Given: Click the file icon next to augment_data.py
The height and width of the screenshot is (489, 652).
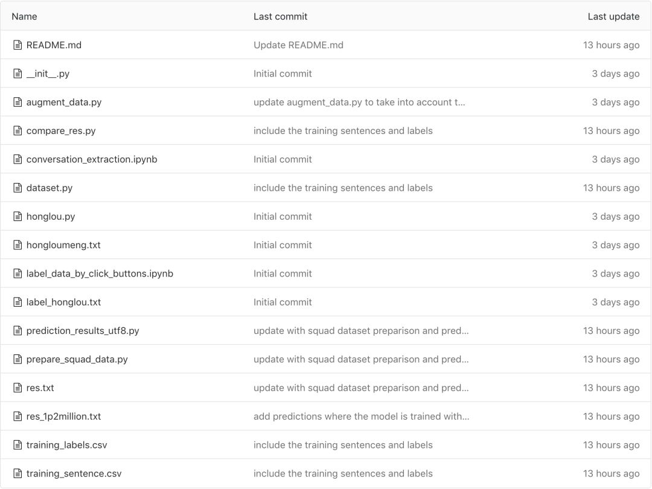Looking at the screenshot, I should click(18, 103).
